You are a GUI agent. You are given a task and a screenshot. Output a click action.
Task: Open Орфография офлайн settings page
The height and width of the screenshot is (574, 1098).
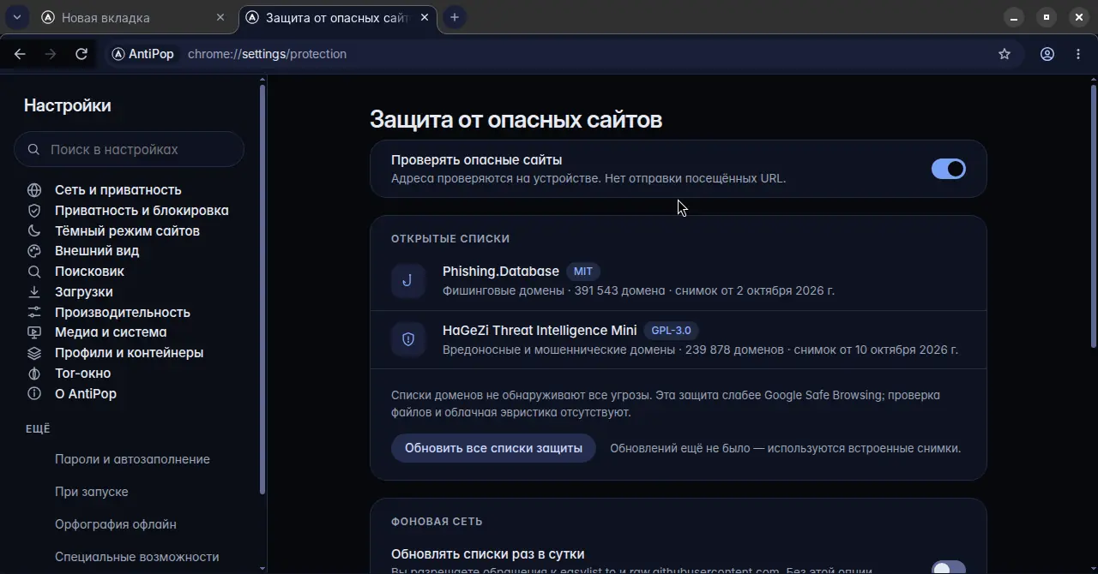pos(116,524)
